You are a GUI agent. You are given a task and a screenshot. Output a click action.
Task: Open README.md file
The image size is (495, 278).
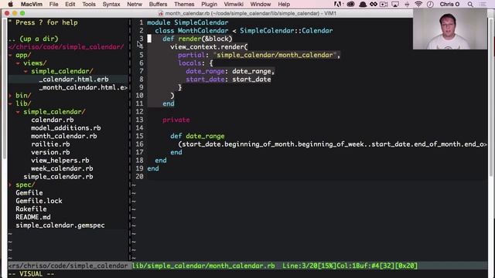click(33, 217)
